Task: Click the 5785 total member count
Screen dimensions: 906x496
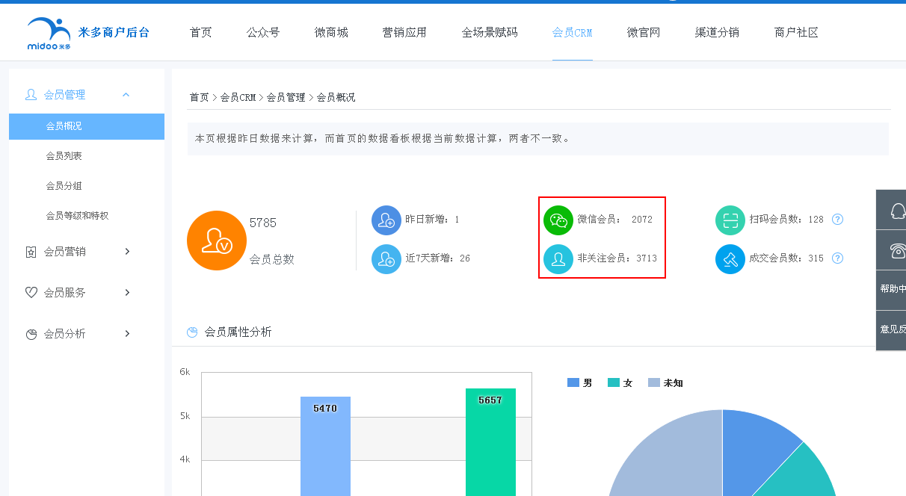Action: click(263, 223)
